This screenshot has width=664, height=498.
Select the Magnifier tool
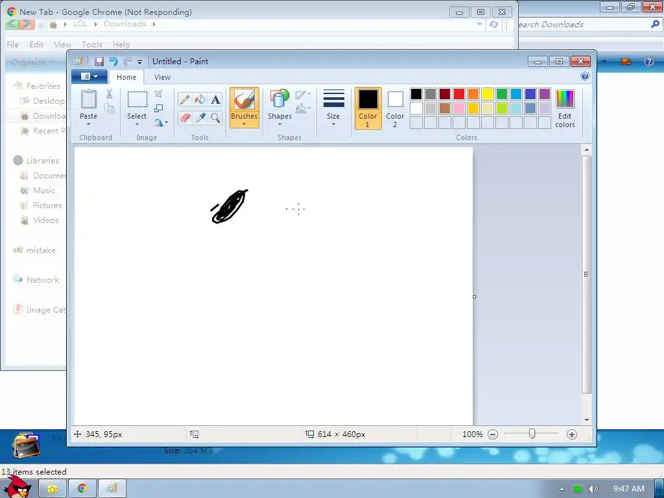coord(215,117)
